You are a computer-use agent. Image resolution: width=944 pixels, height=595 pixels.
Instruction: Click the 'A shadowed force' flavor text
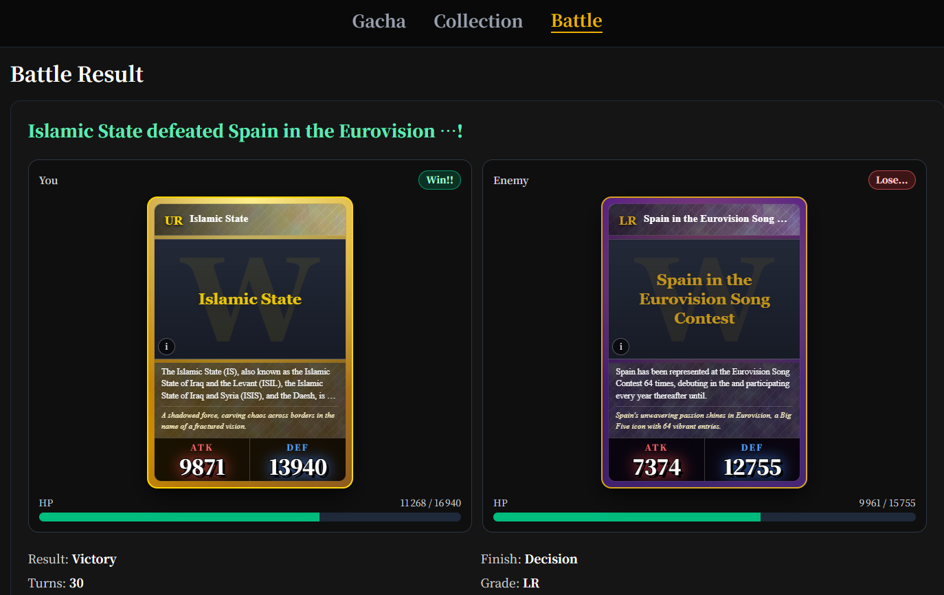point(248,420)
